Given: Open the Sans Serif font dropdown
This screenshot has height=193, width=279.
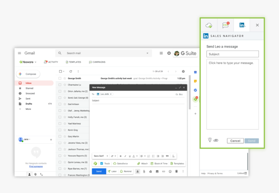Looking at the screenshot, I should point(101,156).
